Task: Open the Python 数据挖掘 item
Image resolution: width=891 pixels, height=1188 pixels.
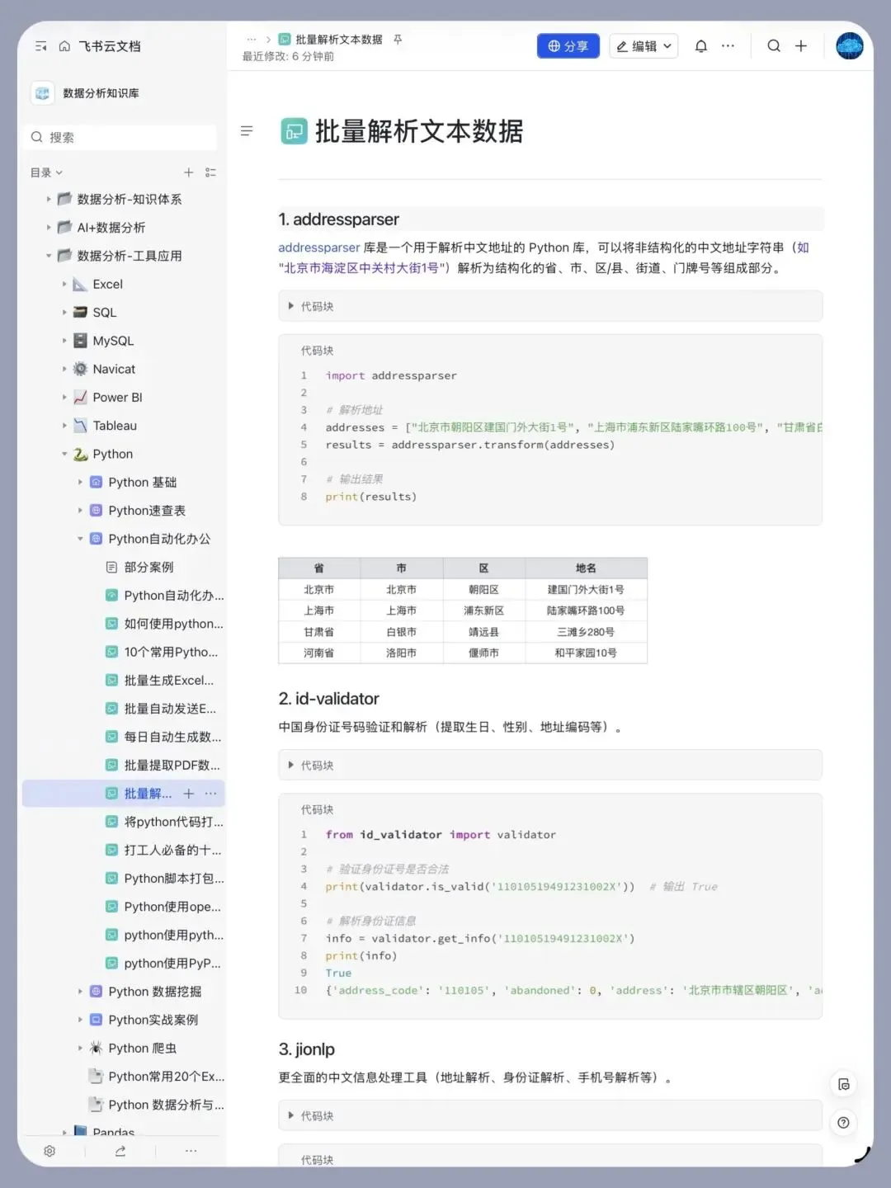Action: coord(154,992)
